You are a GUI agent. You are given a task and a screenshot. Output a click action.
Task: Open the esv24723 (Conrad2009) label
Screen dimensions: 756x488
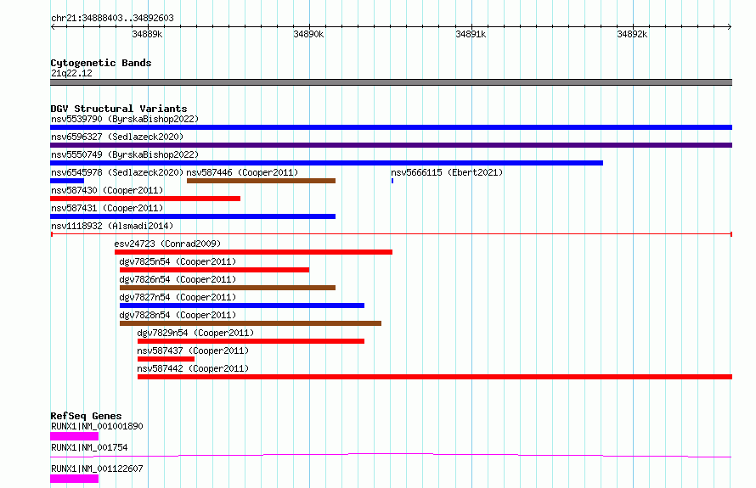[x=167, y=244]
